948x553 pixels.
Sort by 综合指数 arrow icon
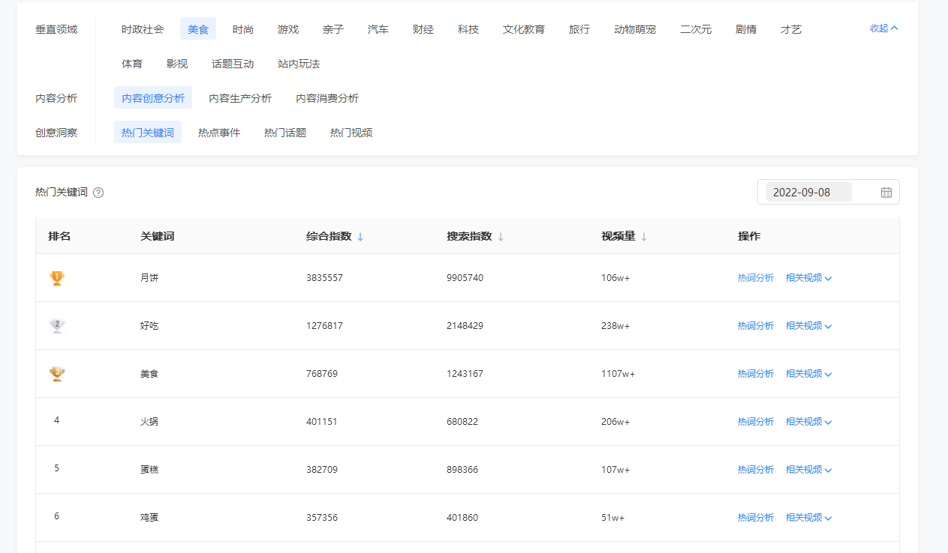pyautogui.click(x=360, y=237)
